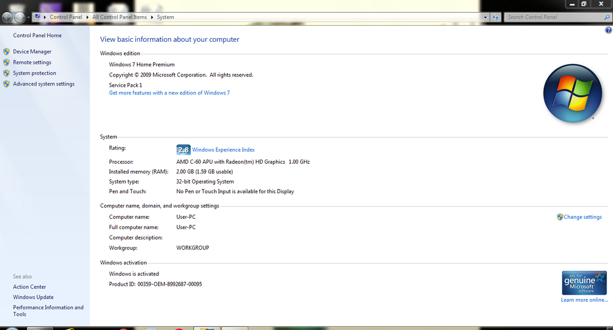
Task: Click the WORKGROUP workgroup value
Action: [x=193, y=248]
